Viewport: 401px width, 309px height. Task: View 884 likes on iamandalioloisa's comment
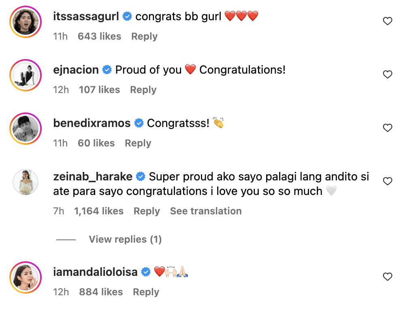tap(101, 292)
